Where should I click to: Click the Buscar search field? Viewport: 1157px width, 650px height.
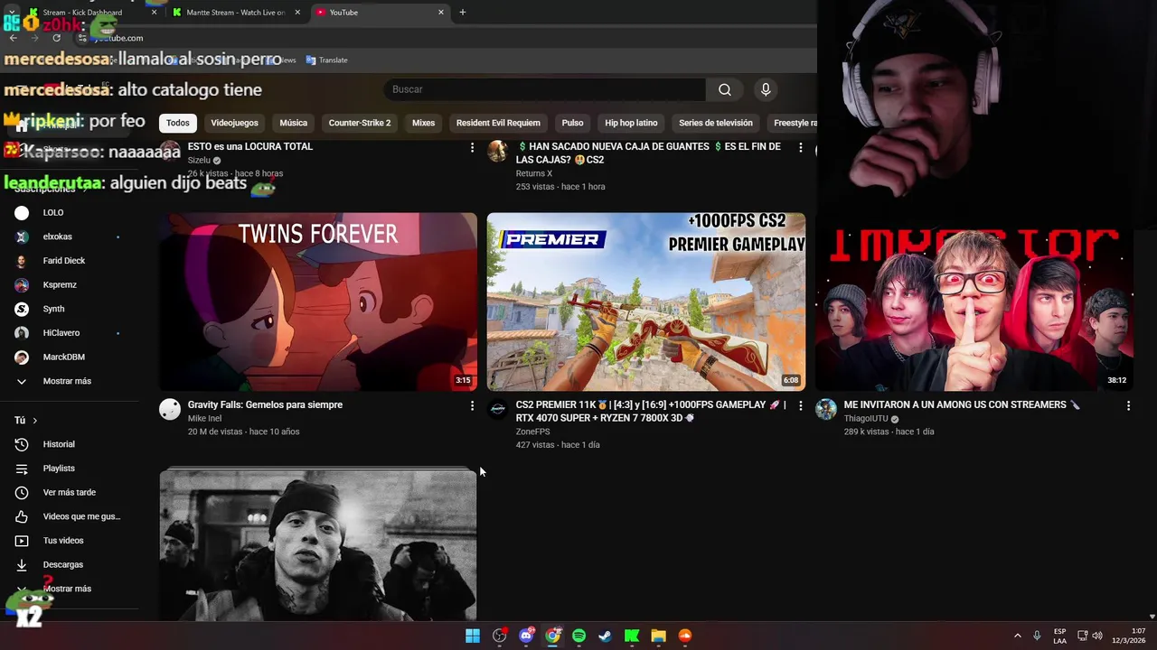coord(545,89)
